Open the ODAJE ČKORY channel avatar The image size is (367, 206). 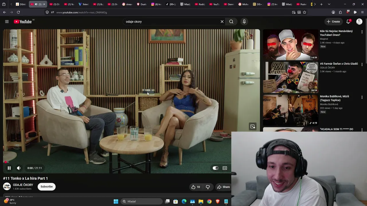(x=7, y=187)
